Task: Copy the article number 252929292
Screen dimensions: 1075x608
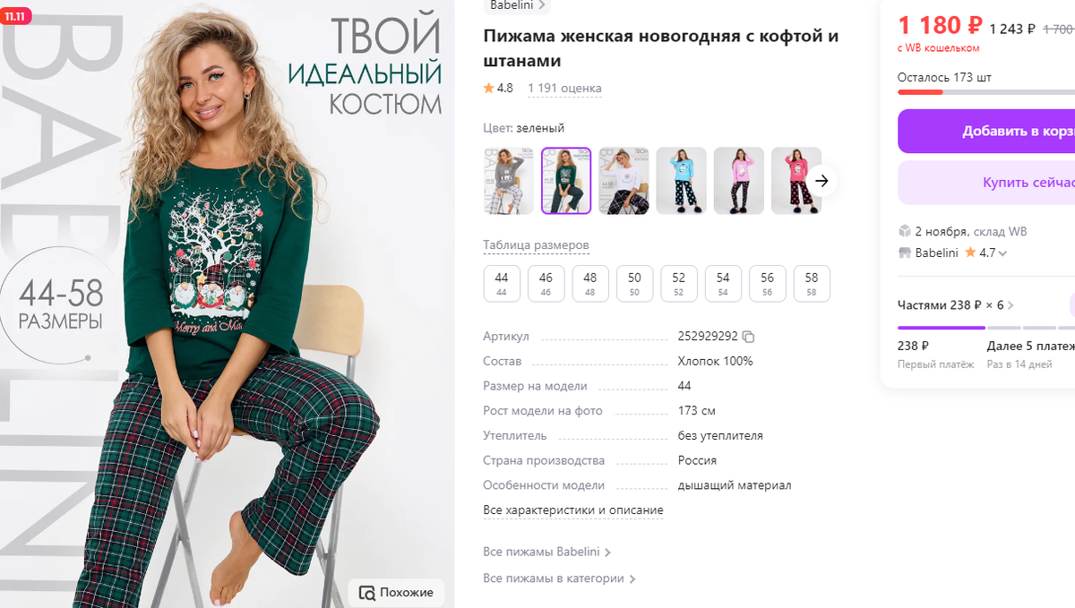Action: pos(749,337)
